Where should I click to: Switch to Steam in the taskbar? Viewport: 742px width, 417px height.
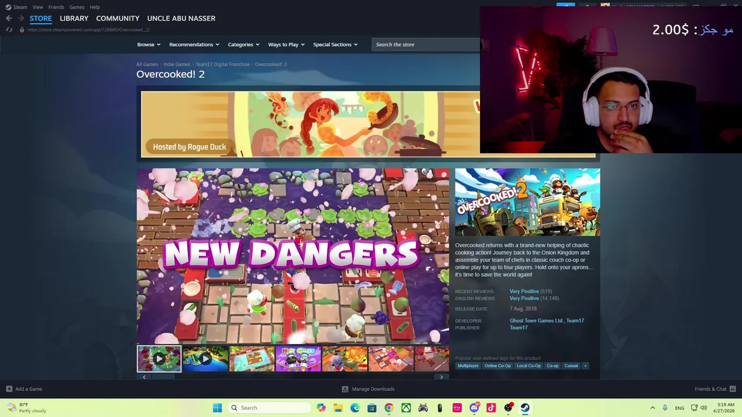(x=525, y=408)
